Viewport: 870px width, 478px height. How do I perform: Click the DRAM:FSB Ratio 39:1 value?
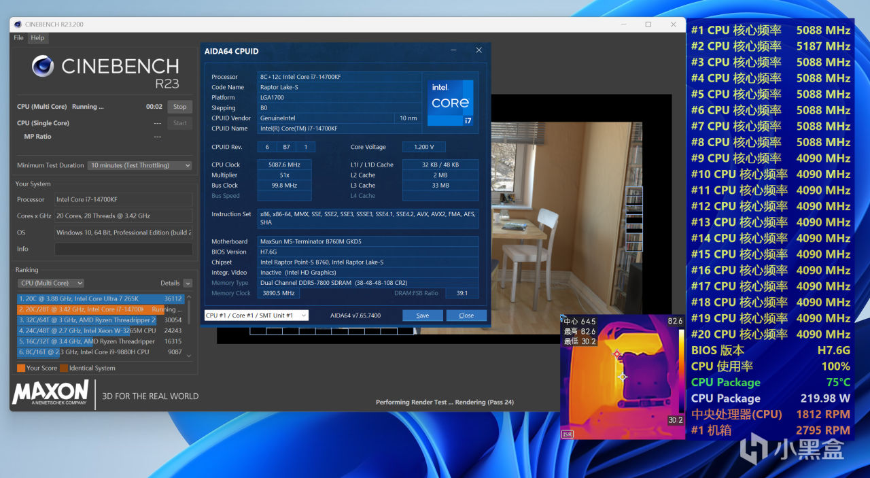tap(462, 293)
